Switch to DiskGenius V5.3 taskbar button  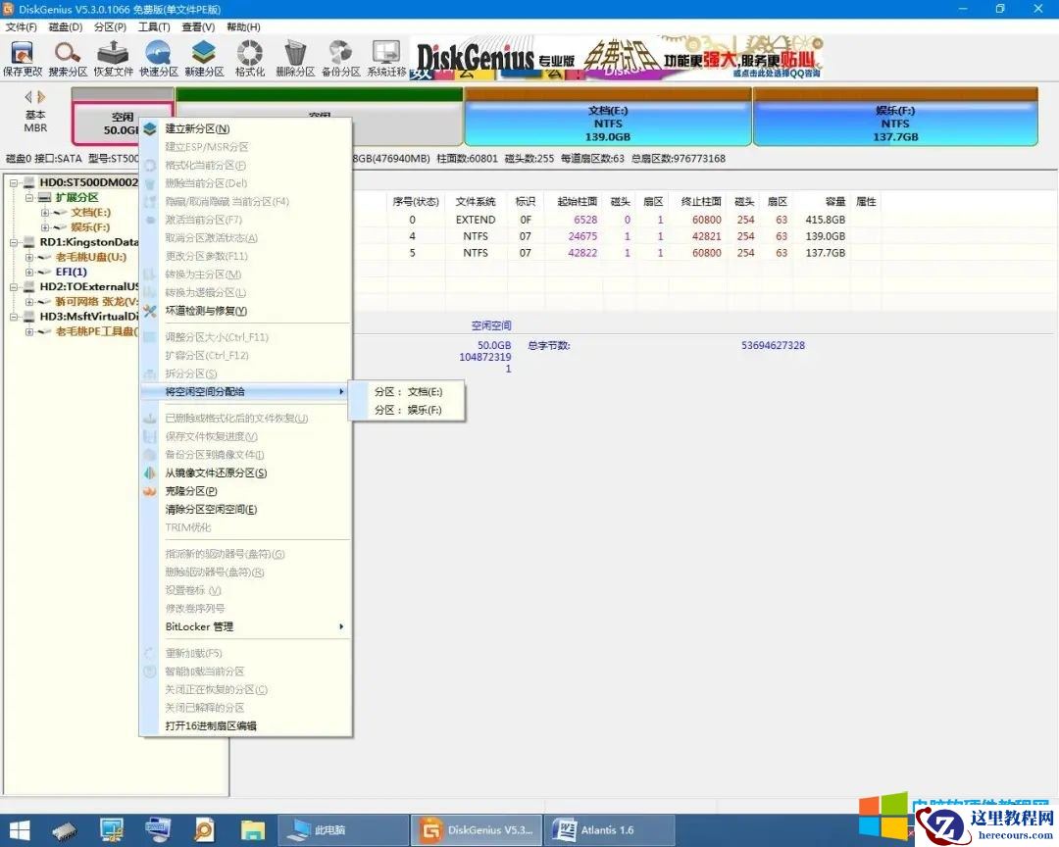click(x=477, y=830)
